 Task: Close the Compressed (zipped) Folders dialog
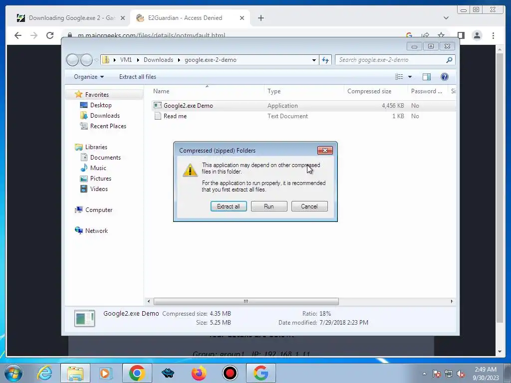325,150
